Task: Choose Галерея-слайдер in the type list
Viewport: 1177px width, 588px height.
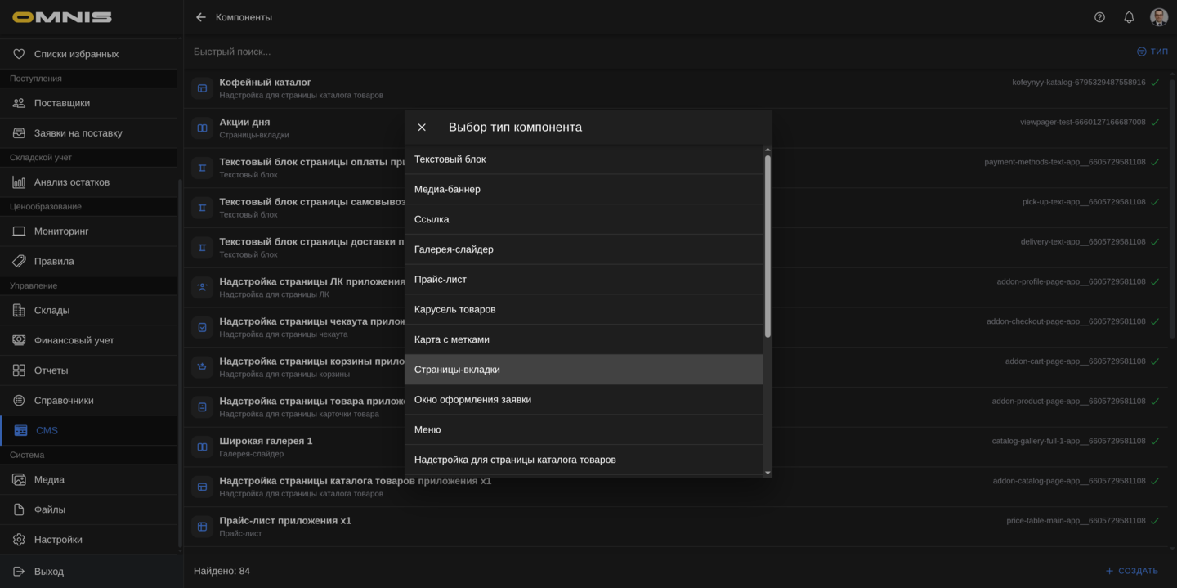Action: pos(584,249)
